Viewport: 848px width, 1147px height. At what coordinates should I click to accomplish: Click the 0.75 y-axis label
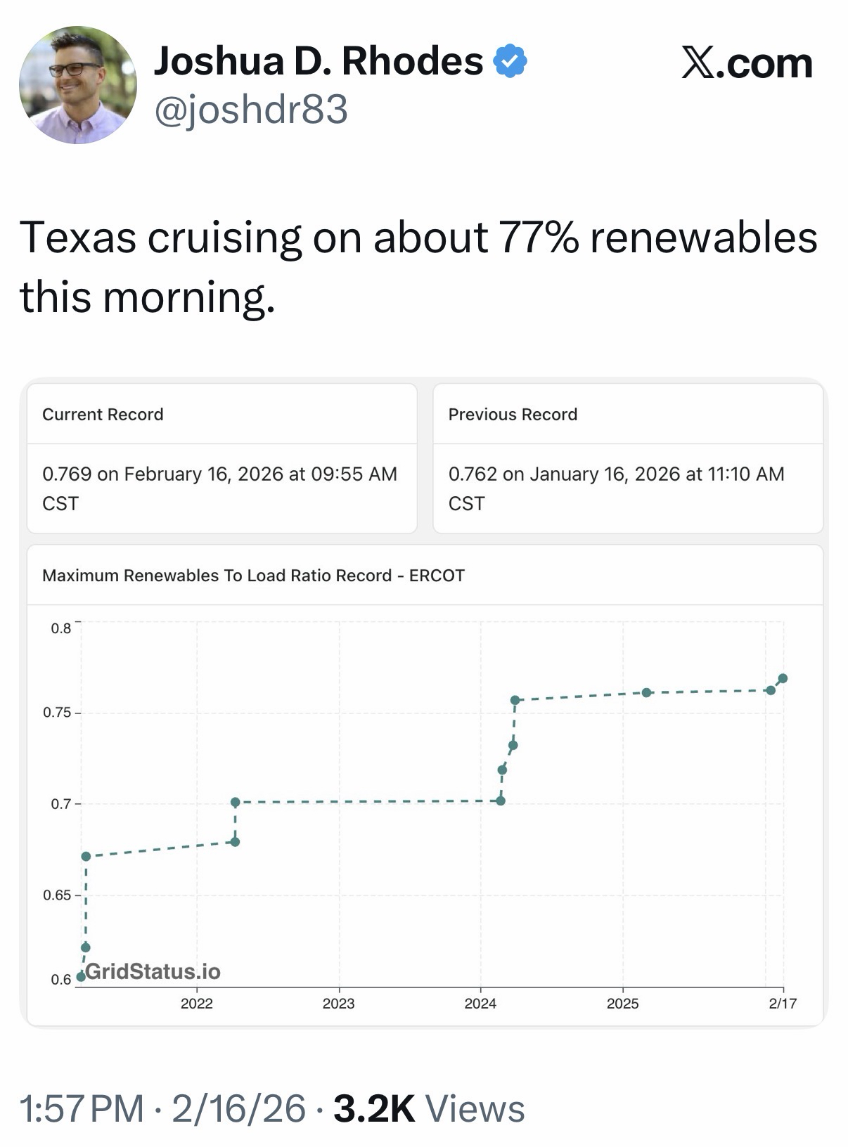click(x=57, y=713)
